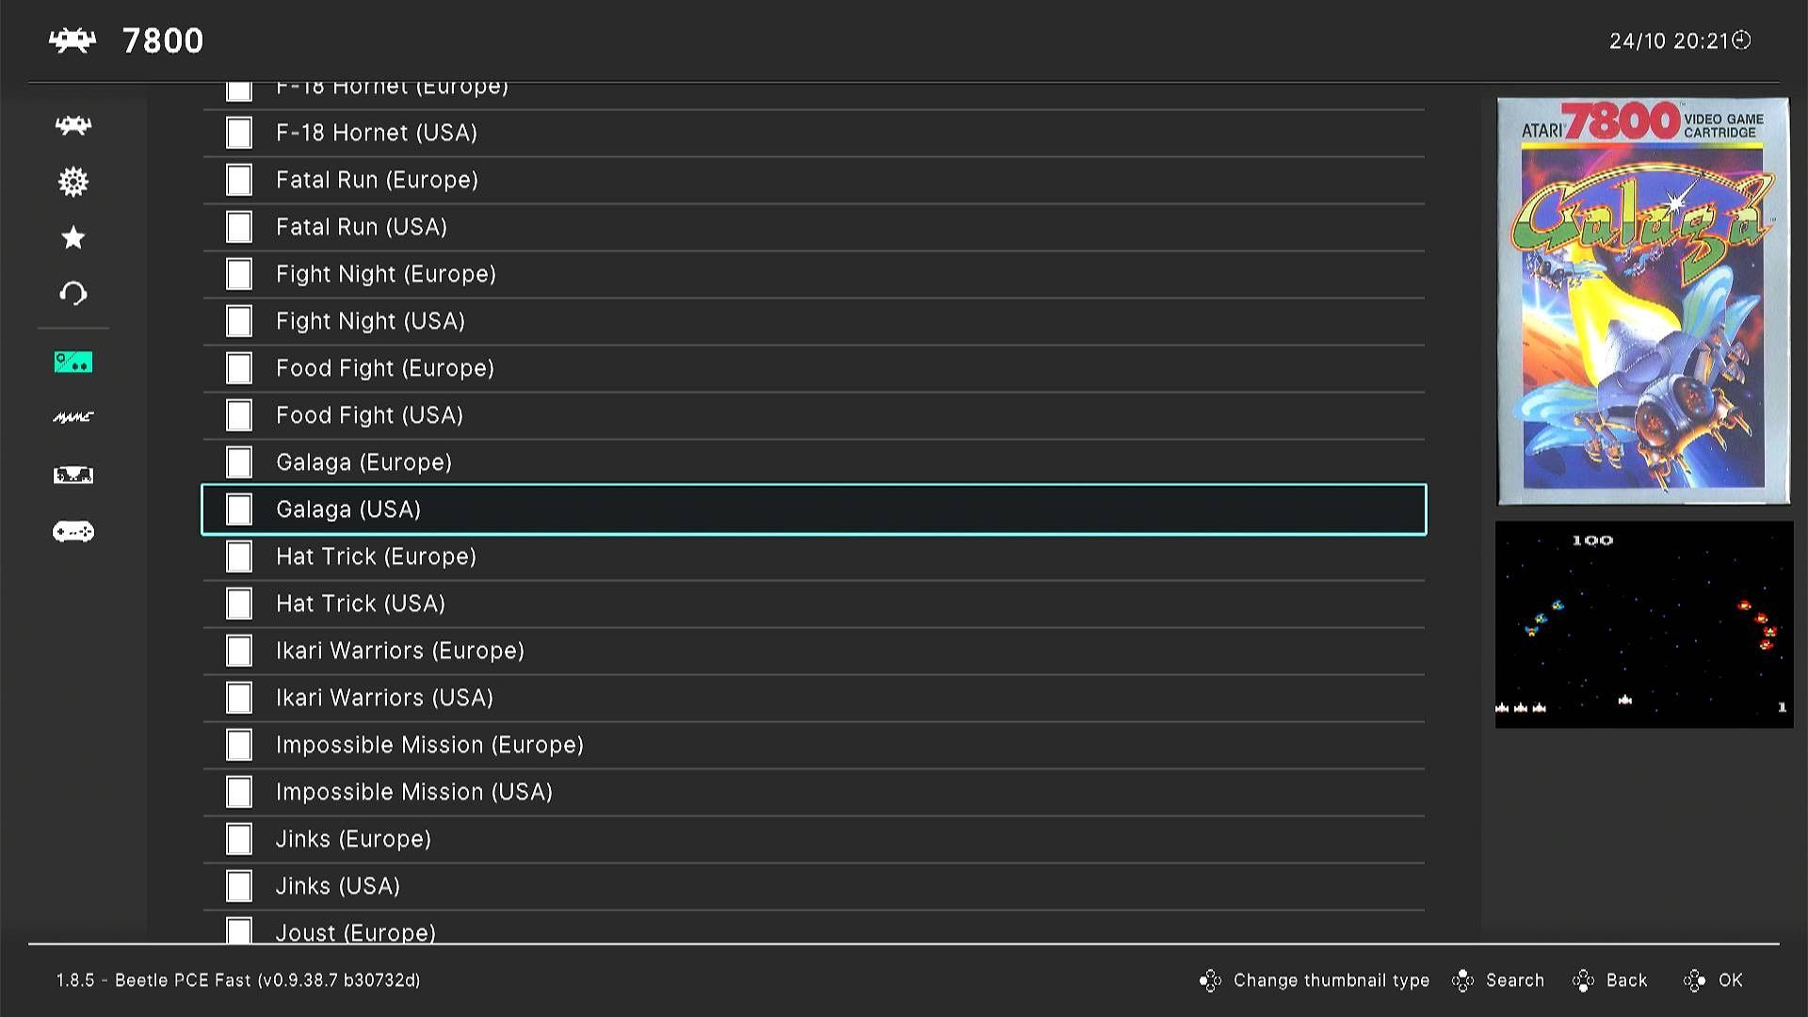
Task: Click the headset icon in the sidebar
Action: coord(73,294)
